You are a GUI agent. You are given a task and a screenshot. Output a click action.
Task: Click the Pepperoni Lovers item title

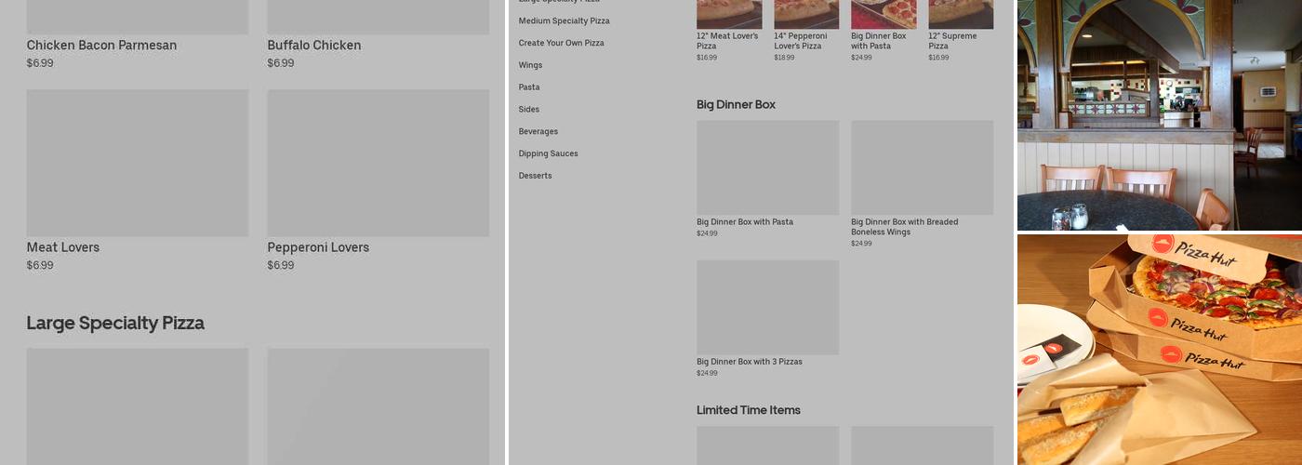tap(318, 247)
